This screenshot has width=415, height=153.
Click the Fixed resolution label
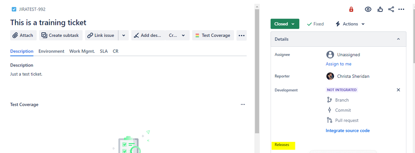tap(315, 24)
